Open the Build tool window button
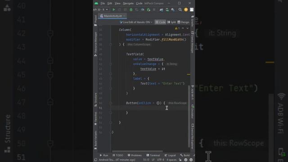 coord(185,155)
